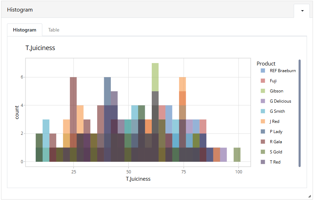This screenshot has width=314, height=201.
Task: Click the Histogram panel header title
Action: [20, 10]
